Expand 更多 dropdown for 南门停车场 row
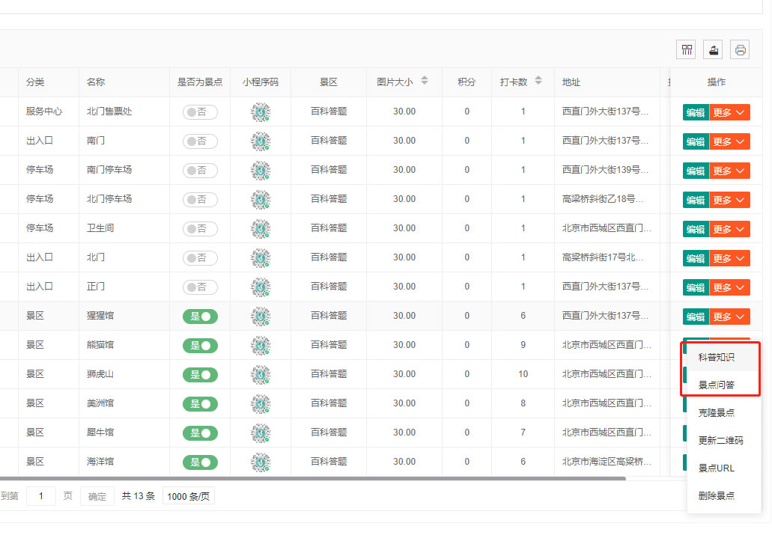772x556 pixels. click(x=729, y=171)
